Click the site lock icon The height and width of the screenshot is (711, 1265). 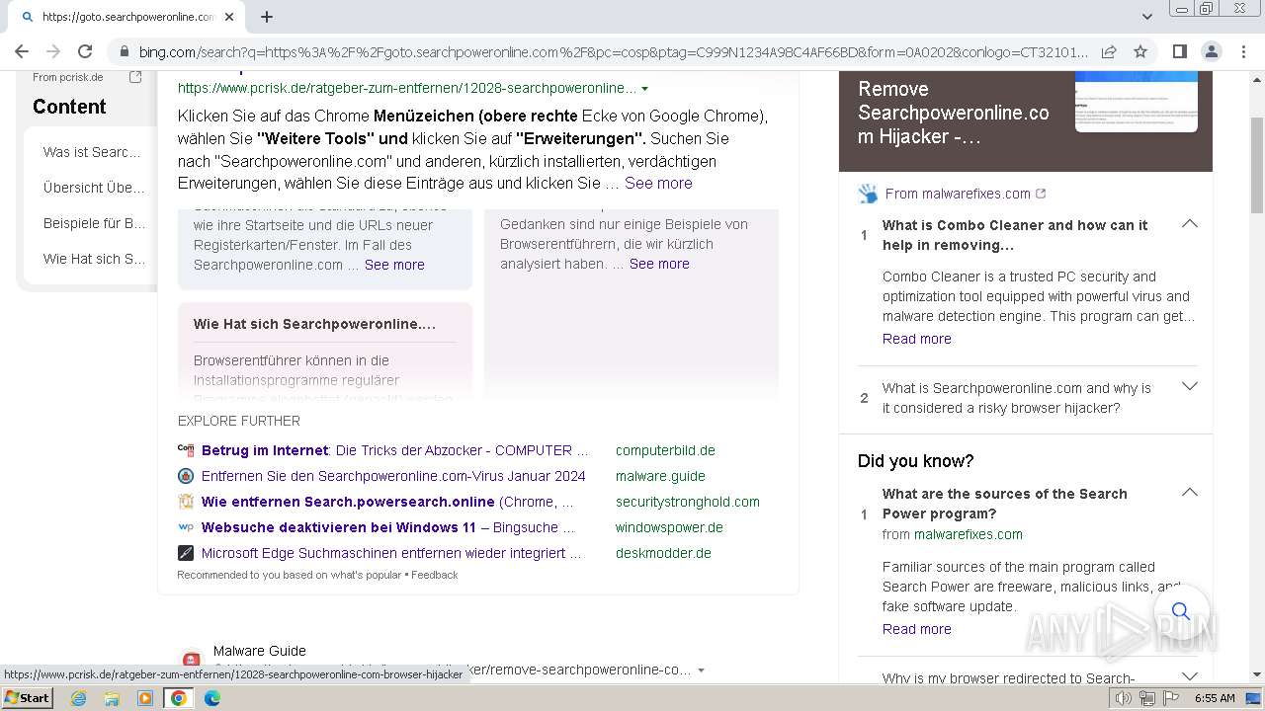(124, 51)
